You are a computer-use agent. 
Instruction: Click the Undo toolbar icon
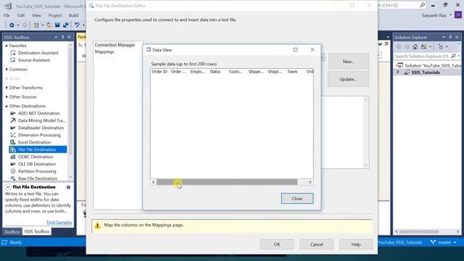tap(77, 25)
